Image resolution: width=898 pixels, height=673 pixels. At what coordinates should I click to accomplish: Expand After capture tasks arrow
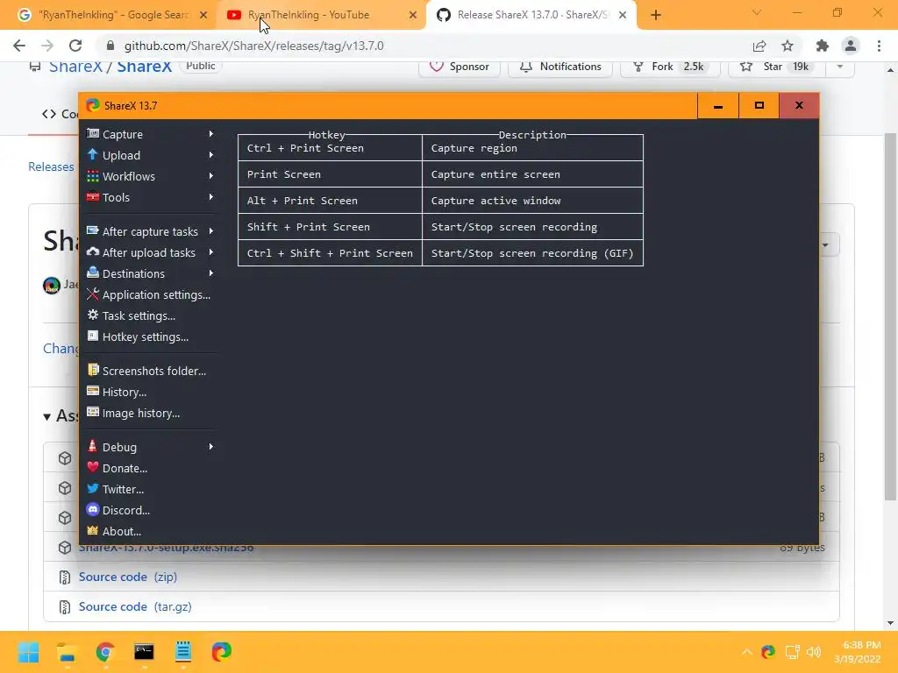(x=211, y=231)
